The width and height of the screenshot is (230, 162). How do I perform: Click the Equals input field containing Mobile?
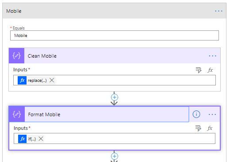point(115,35)
